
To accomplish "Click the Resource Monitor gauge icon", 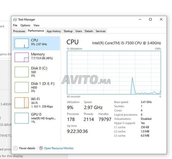I will click(41, 148).
